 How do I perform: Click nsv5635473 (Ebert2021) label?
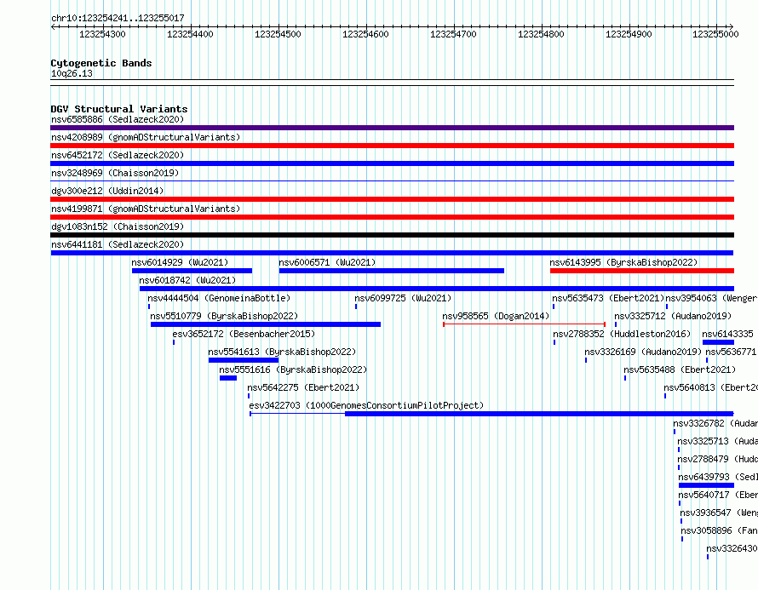click(x=609, y=298)
